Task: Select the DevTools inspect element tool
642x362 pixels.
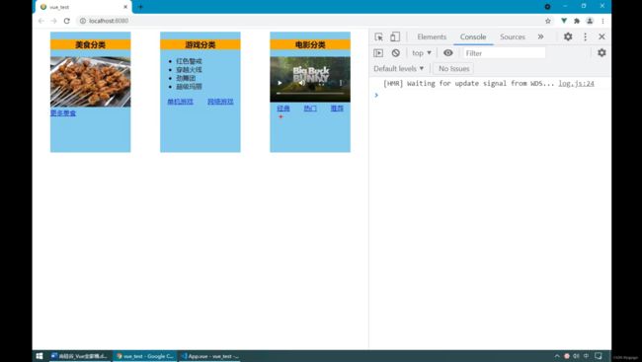Action: click(378, 36)
